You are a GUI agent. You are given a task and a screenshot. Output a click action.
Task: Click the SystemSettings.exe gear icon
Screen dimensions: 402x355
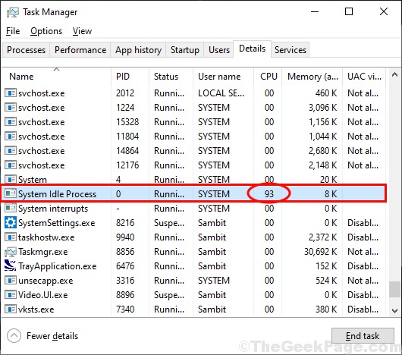11,222
